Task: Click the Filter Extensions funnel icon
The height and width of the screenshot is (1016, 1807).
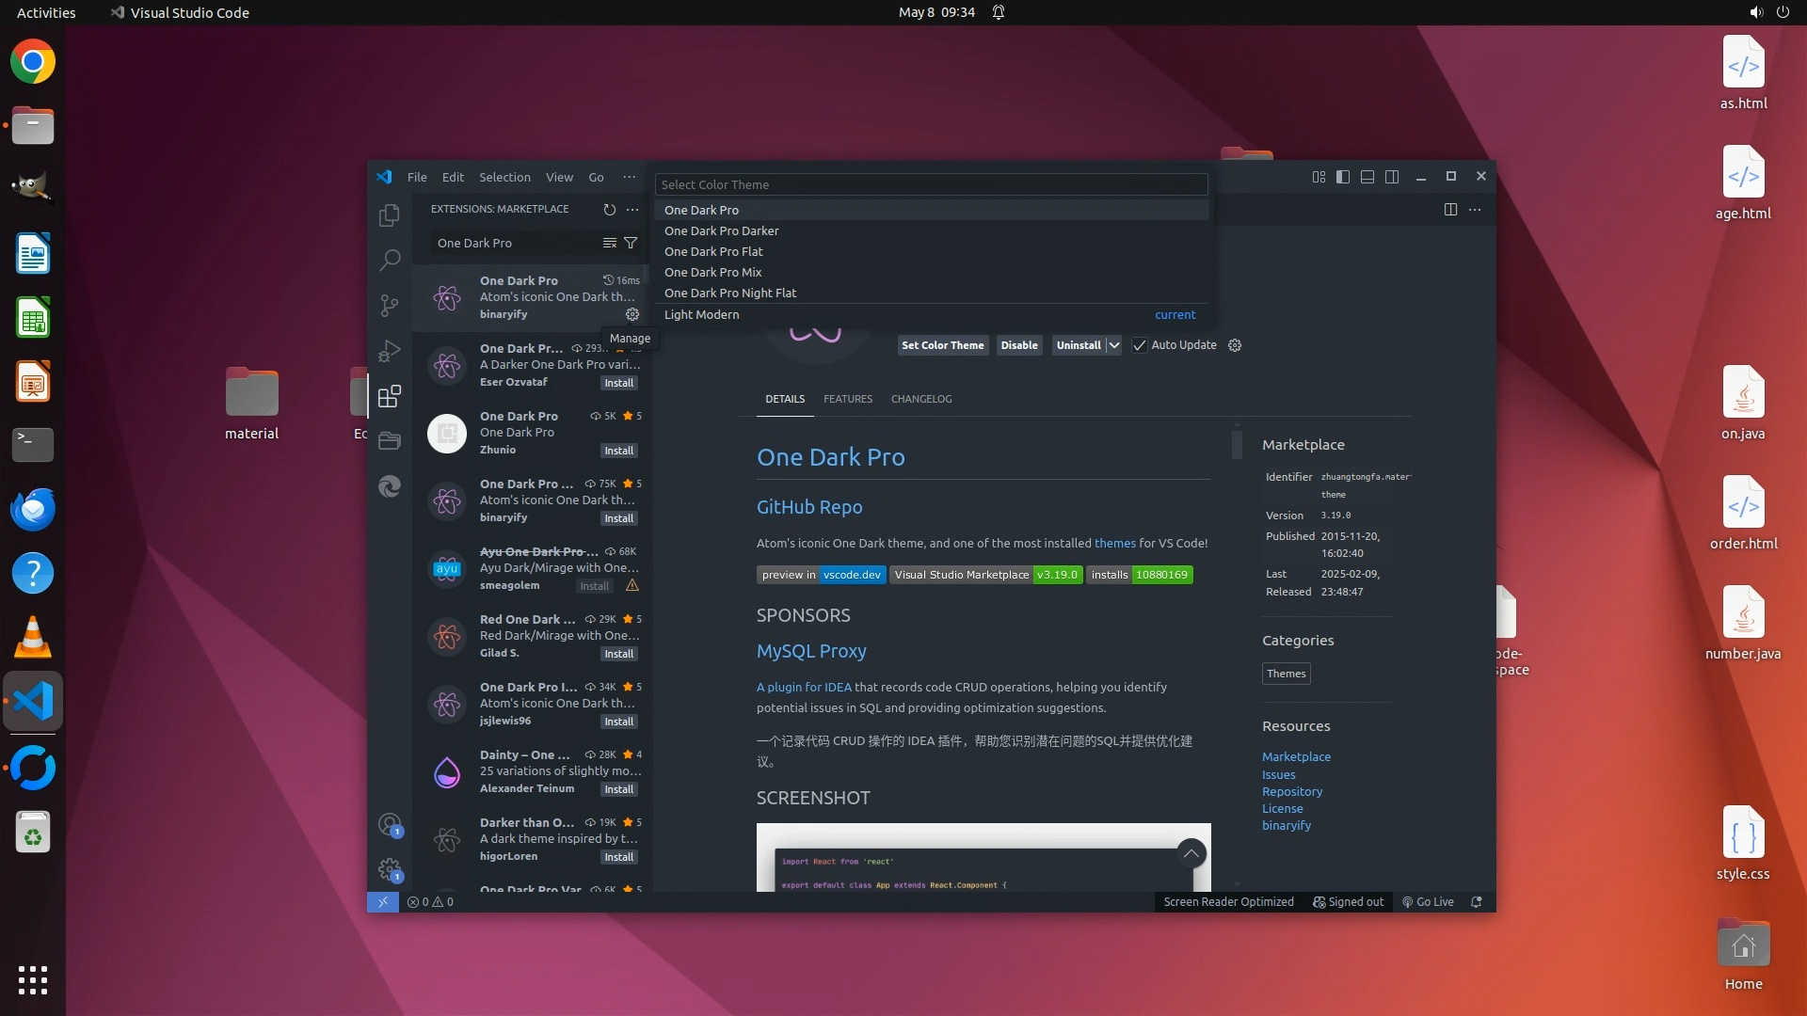Action: (x=631, y=243)
